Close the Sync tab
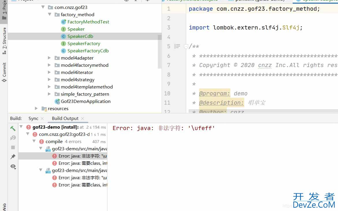 [x=42, y=118]
